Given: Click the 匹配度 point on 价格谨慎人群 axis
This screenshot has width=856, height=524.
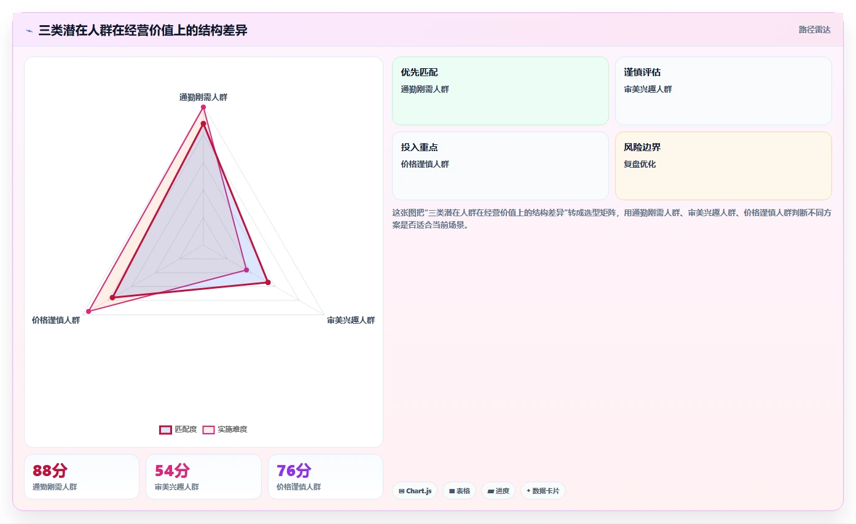Looking at the screenshot, I should [112, 298].
